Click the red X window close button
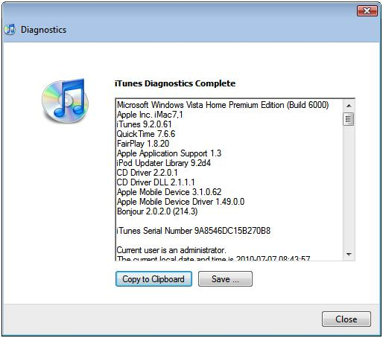The width and height of the screenshot is (383, 338). click(367, 10)
